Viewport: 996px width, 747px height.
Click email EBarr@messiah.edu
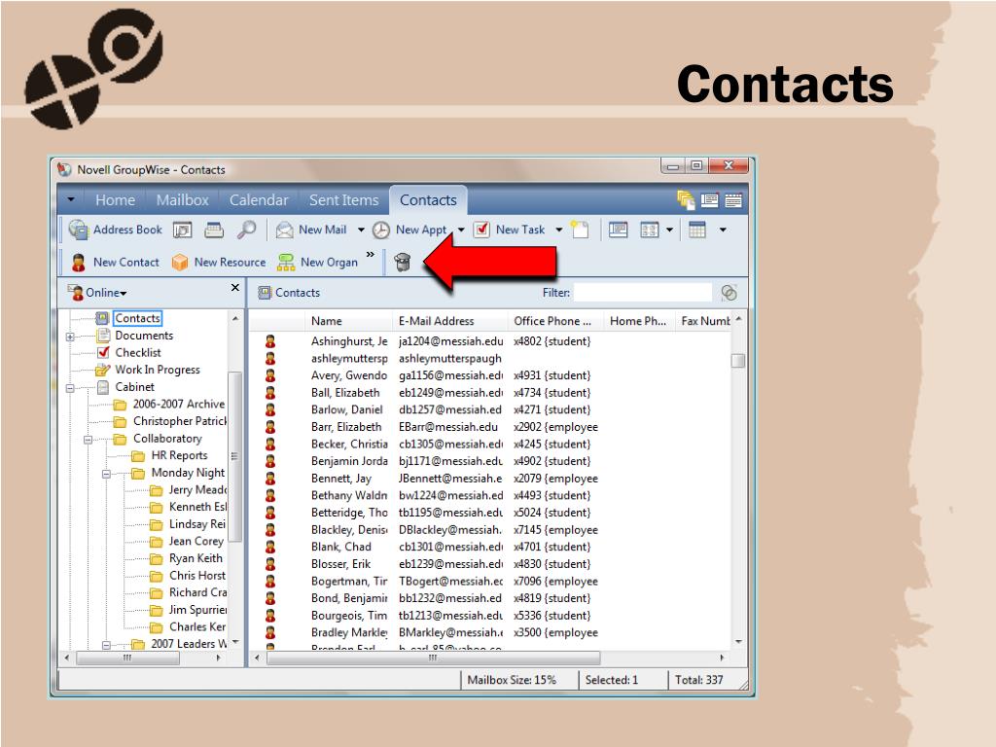pos(447,427)
